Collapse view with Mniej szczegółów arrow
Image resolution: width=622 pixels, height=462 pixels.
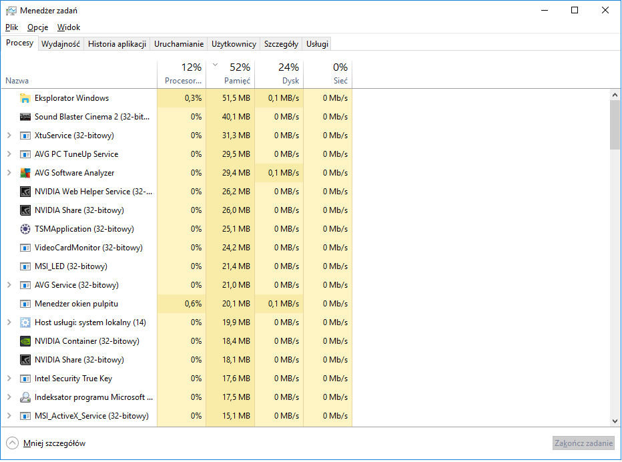[12, 443]
